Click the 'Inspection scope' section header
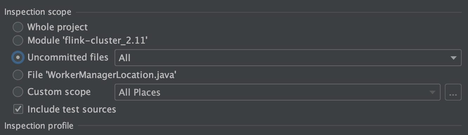Viewport: 468px width, 135px height. 38,12
